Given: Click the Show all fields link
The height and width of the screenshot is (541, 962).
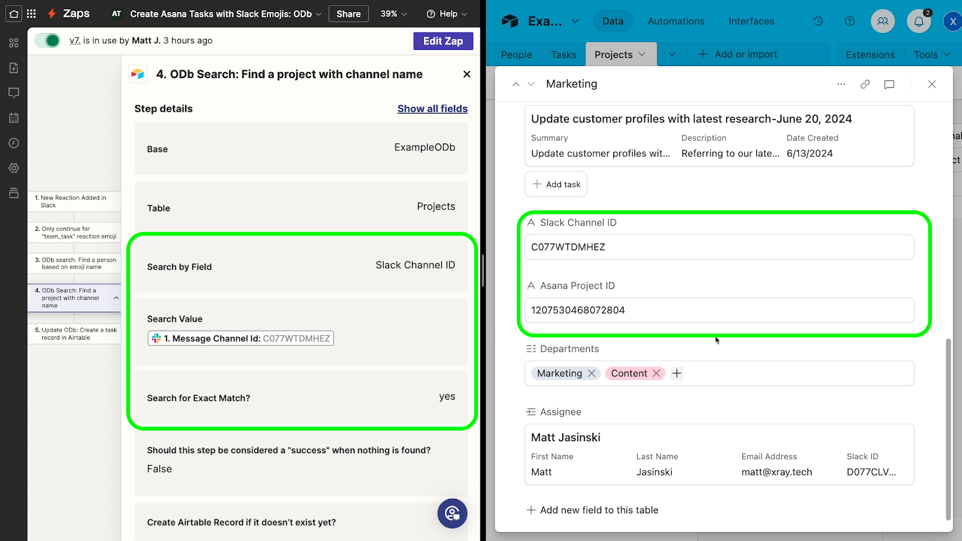Looking at the screenshot, I should coord(432,109).
